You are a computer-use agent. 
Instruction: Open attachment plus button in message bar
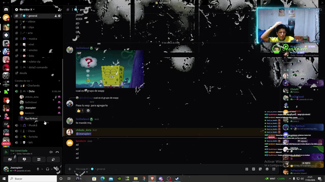[x=70, y=169]
